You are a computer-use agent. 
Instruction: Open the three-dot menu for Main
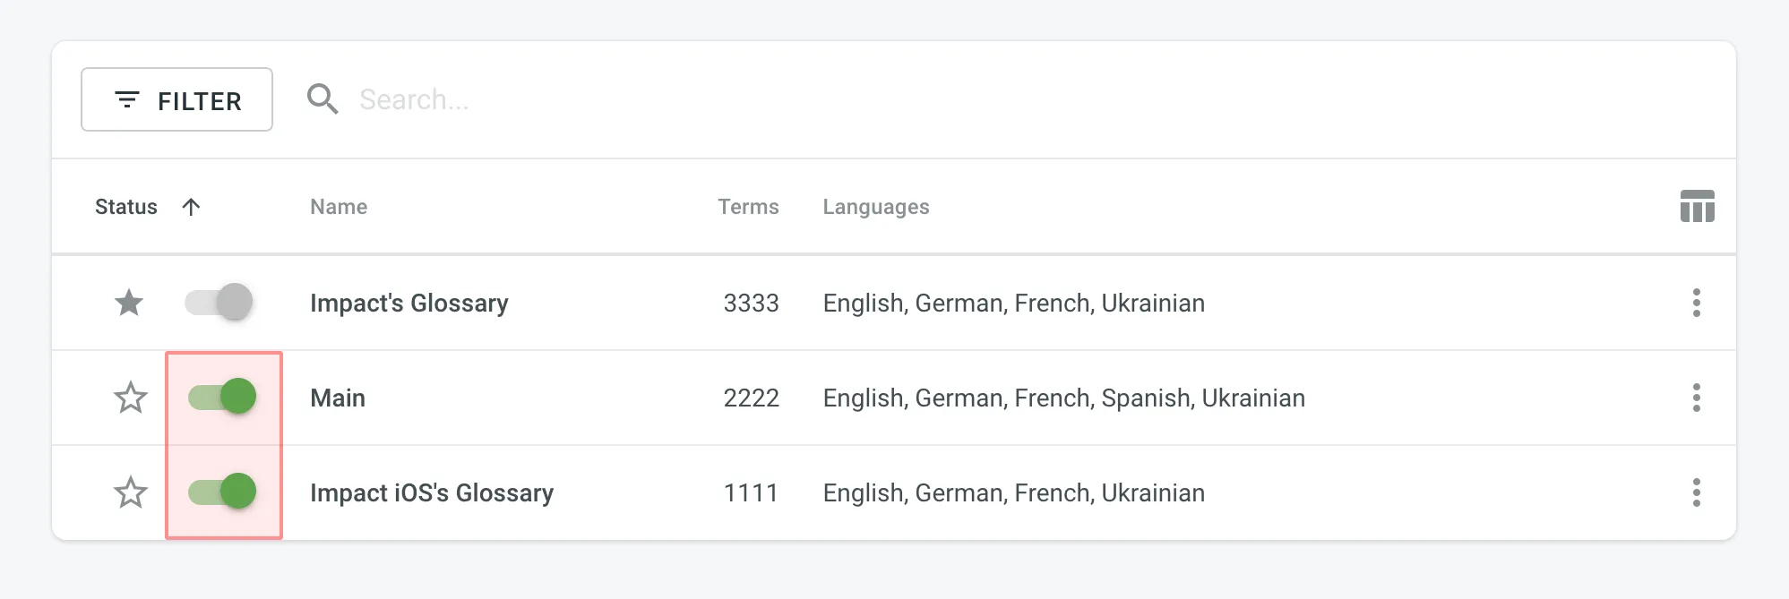[x=1696, y=398]
